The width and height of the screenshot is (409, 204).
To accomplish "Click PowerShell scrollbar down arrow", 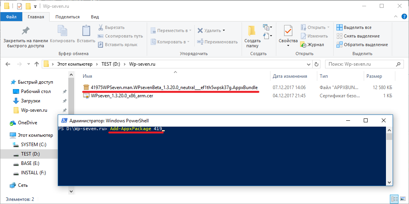I will [x=389, y=183].
